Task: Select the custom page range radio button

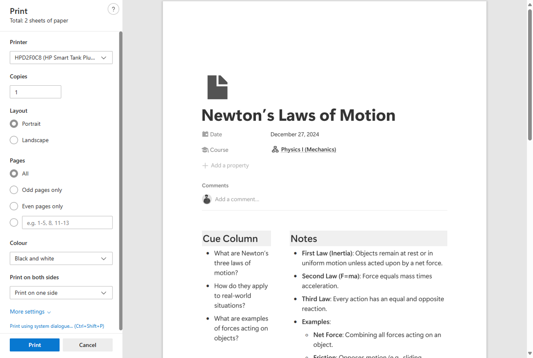Action: point(14,223)
